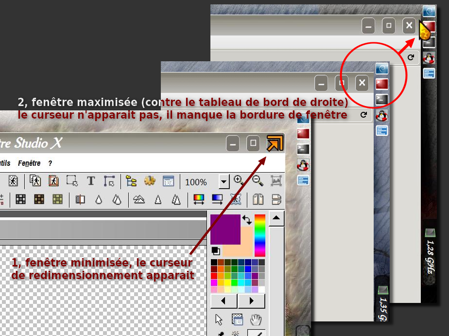Pick a hue from the rainbow spectrum bar
The image size is (449, 336).
click(x=260, y=235)
